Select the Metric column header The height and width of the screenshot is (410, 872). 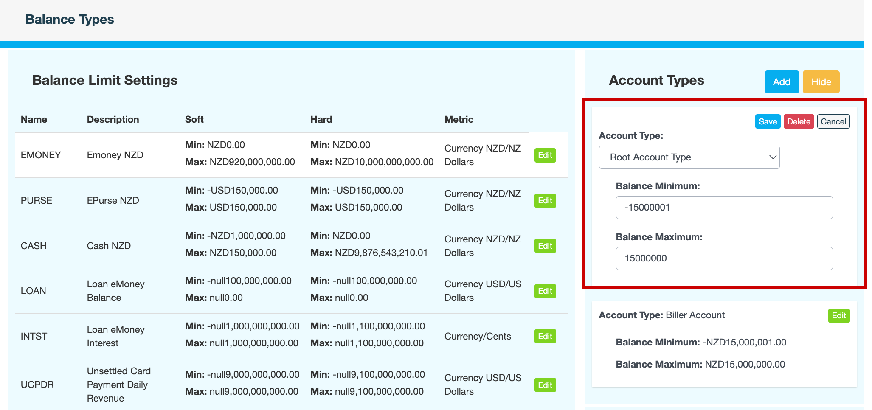pos(459,120)
